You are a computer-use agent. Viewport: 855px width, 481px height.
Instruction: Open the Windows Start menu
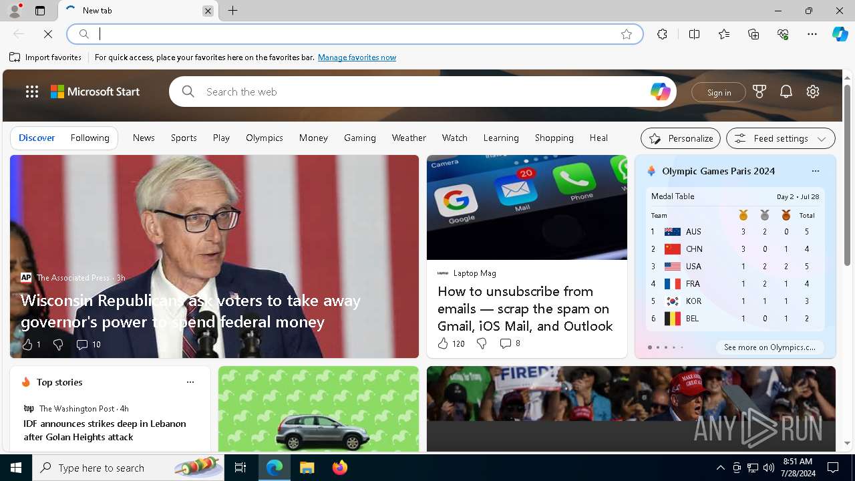coord(16,468)
